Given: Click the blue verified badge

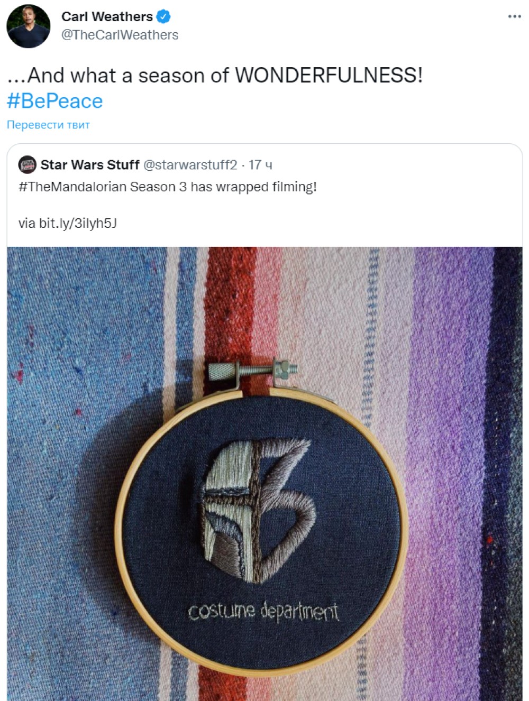Looking at the screenshot, I should (x=164, y=17).
